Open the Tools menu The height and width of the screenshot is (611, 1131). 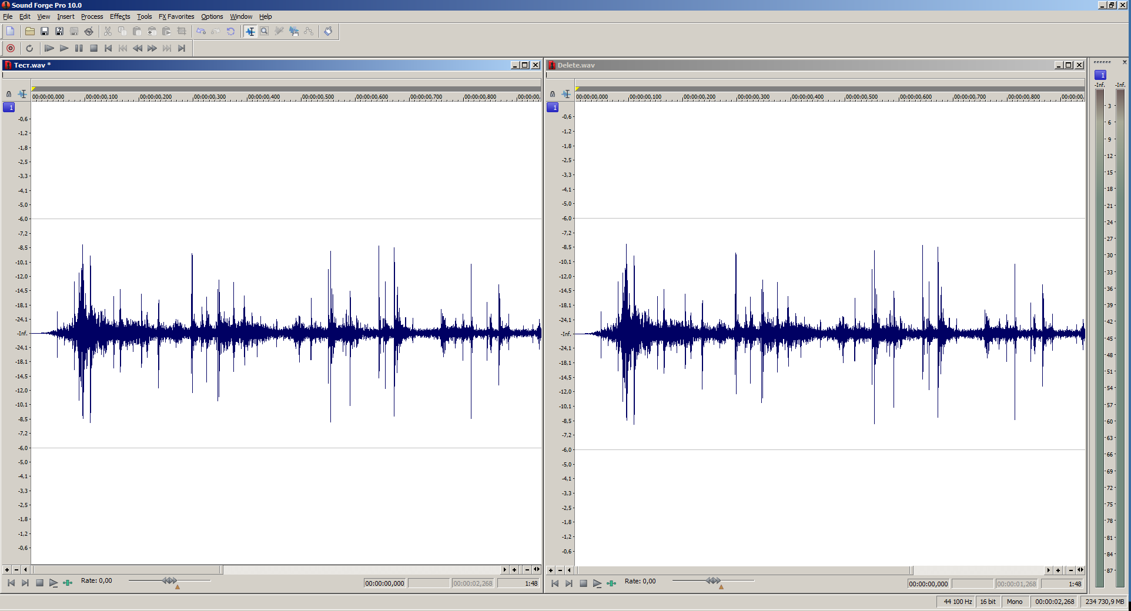[144, 16]
